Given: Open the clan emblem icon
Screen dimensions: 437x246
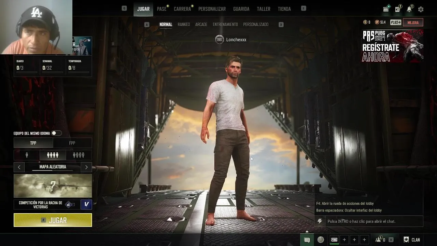Looking at the screenshot, I should tap(406, 240).
